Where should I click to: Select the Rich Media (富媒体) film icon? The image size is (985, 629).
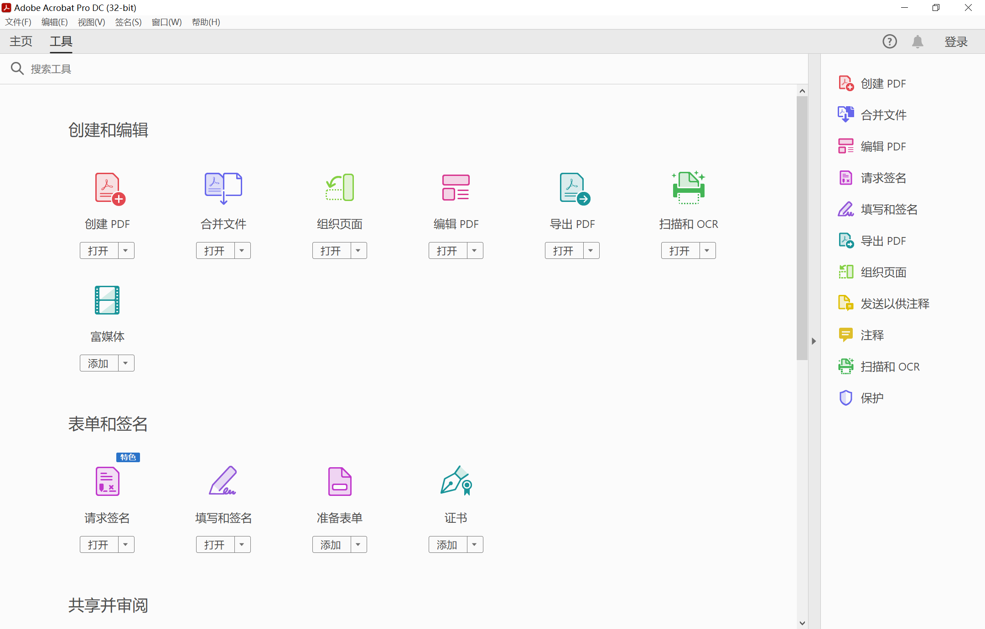pos(107,300)
